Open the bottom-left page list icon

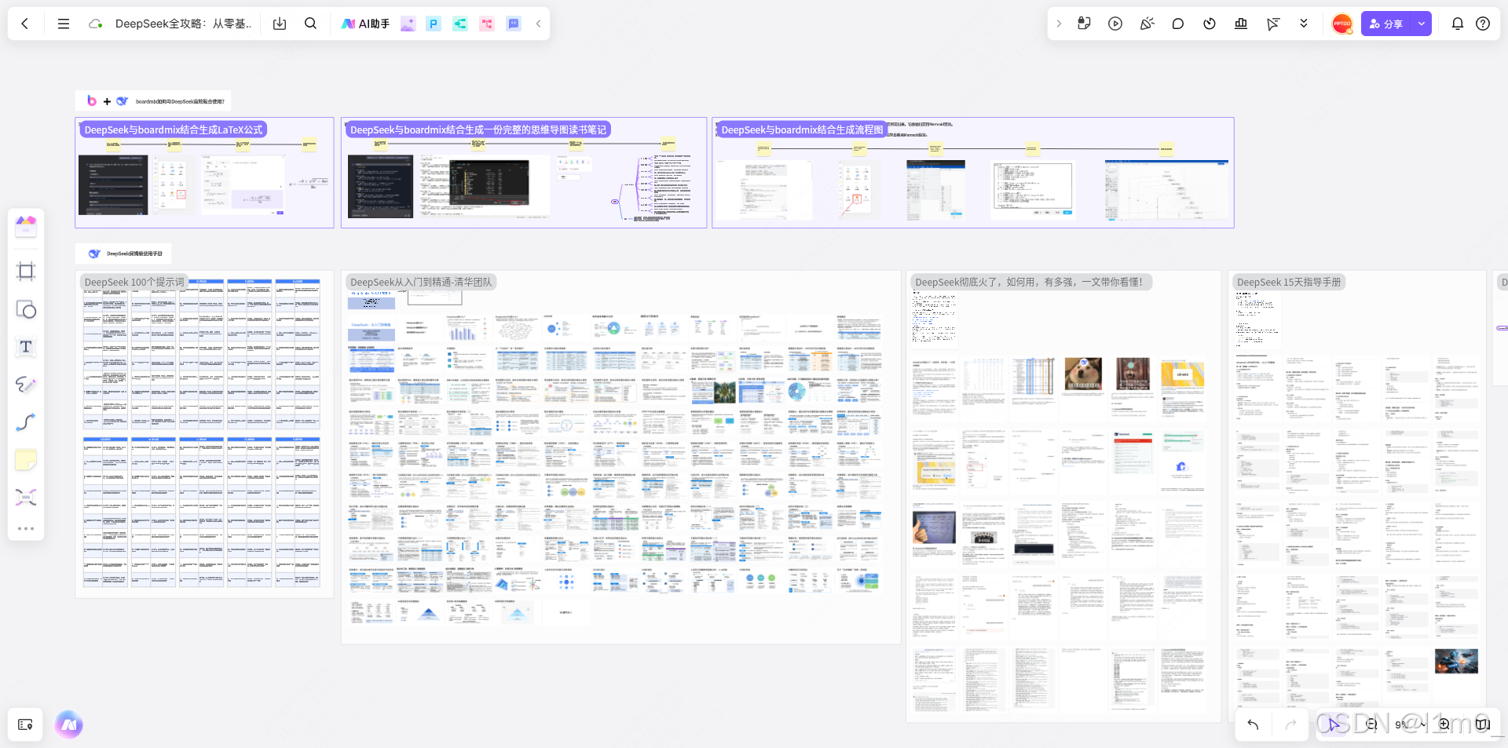click(25, 724)
